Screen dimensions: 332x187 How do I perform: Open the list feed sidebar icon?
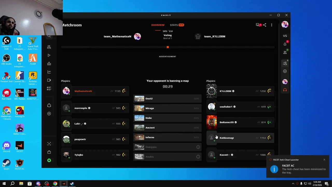[x=49, y=89]
